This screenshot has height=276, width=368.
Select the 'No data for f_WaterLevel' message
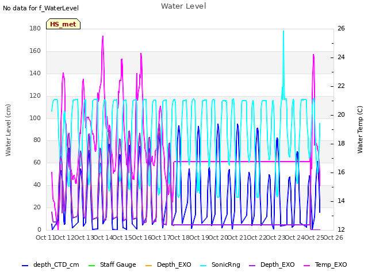(x=41, y=8)
